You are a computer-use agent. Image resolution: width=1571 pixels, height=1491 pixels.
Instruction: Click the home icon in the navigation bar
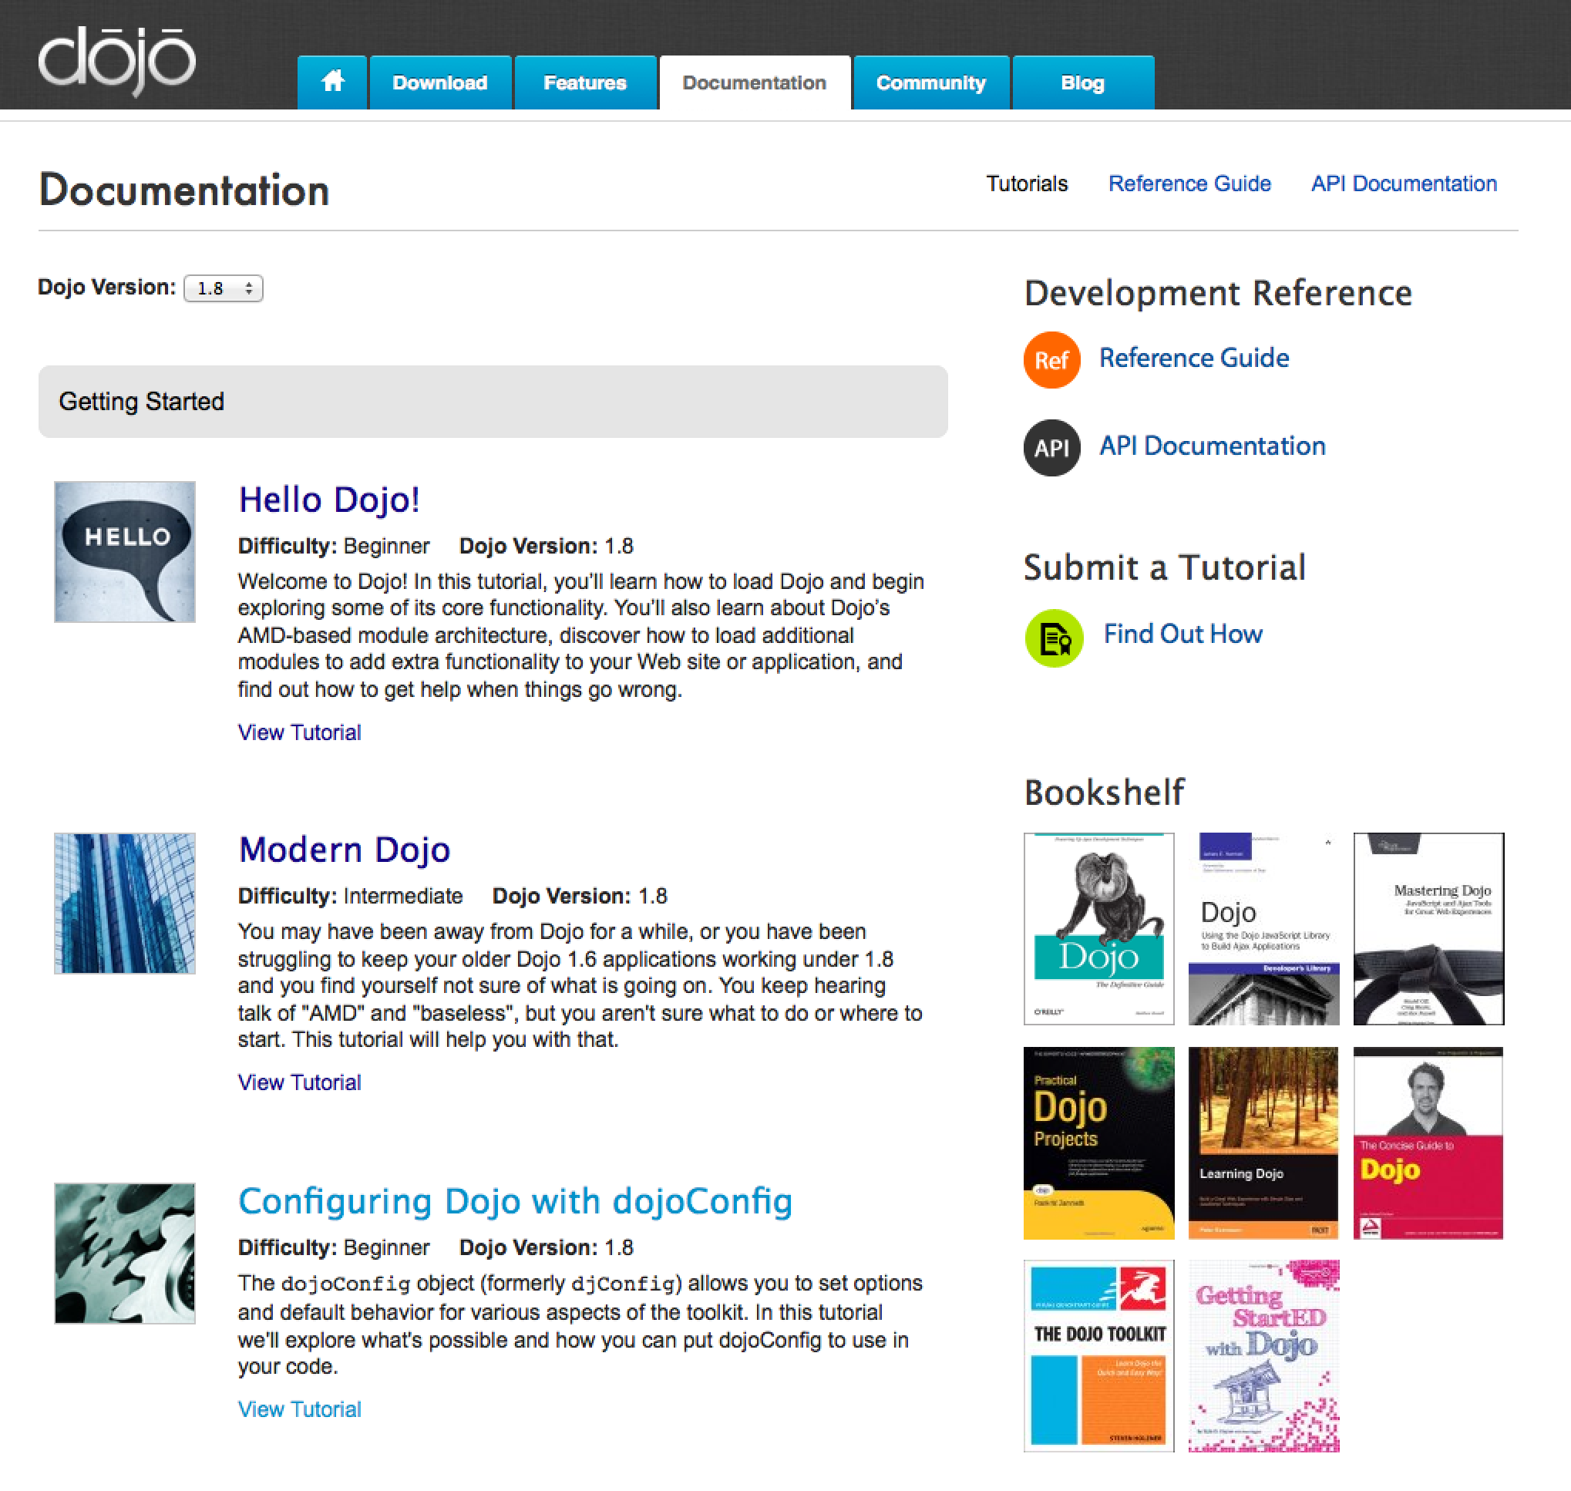click(x=332, y=82)
